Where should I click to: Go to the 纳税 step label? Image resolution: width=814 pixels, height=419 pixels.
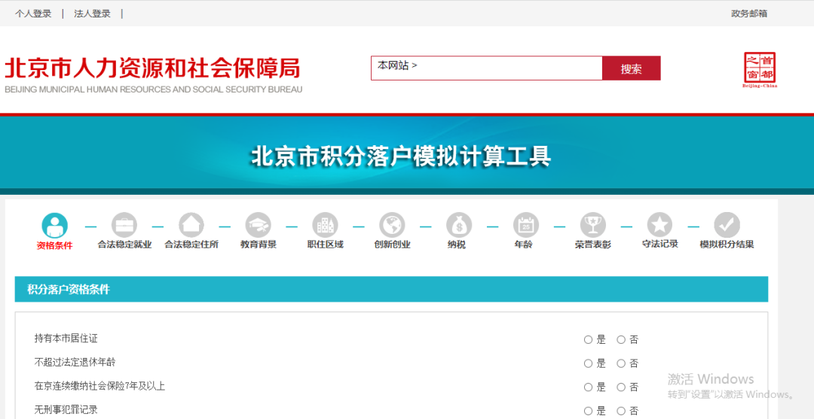tap(456, 245)
